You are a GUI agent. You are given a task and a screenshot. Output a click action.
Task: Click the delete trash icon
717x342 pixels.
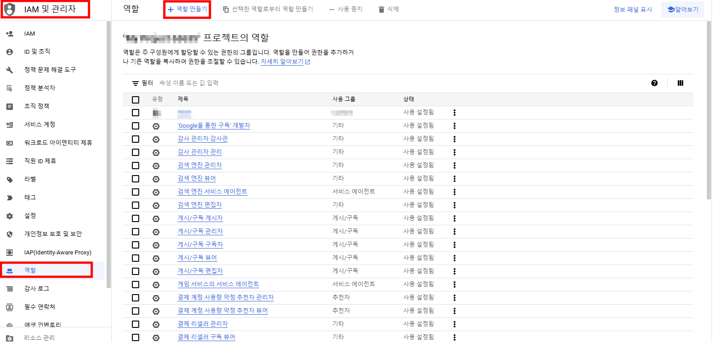[x=382, y=9]
